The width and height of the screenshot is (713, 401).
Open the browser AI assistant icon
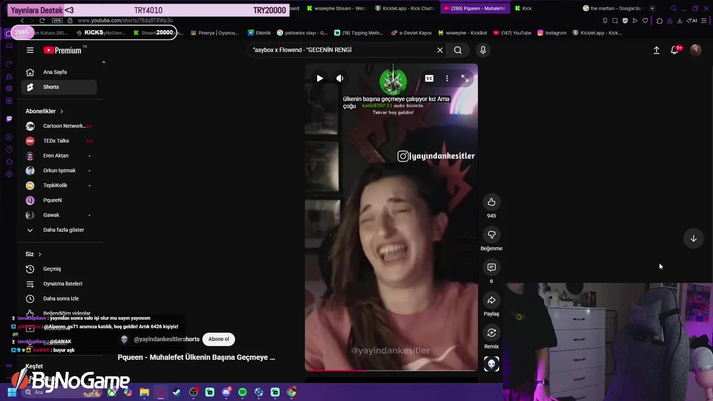[692, 21]
